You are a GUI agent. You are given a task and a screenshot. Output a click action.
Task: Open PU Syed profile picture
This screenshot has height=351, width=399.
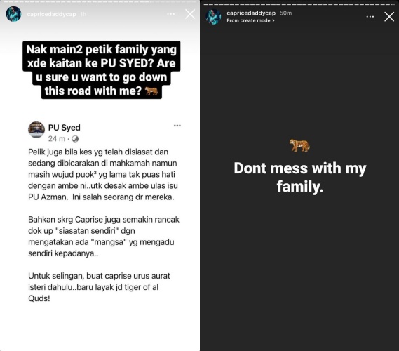[x=36, y=129]
